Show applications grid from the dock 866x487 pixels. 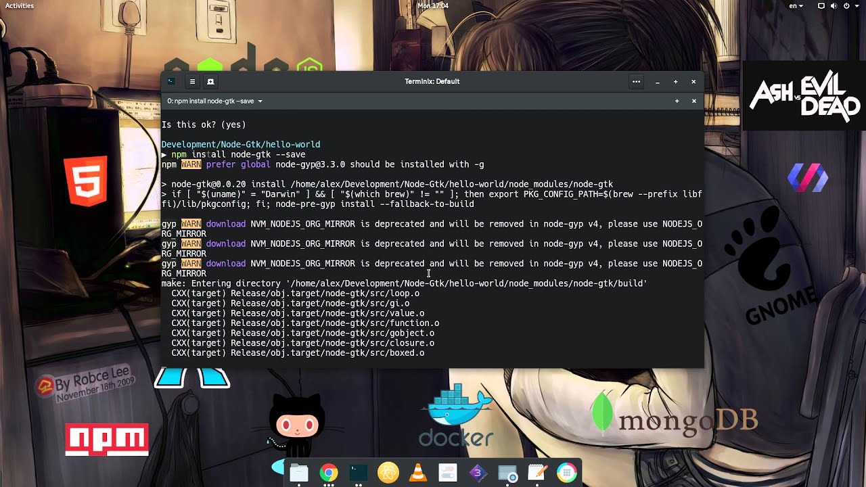pyautogui.click(x=567, y=473)
